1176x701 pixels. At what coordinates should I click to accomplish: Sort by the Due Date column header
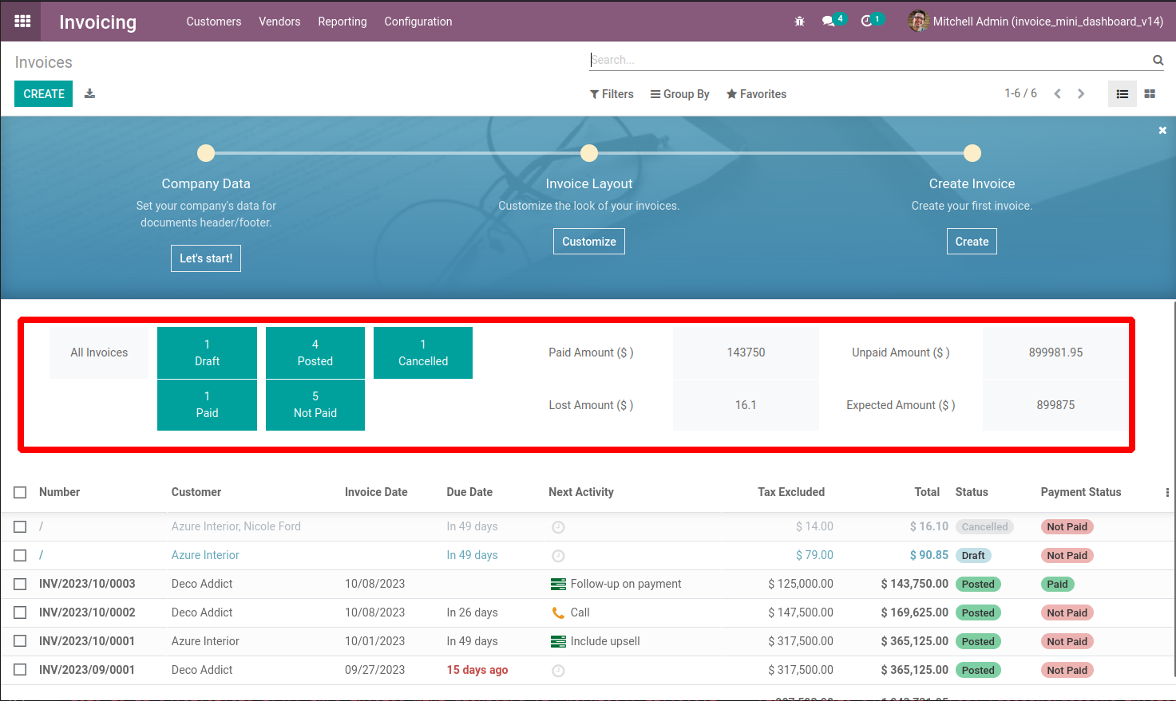pyautogui.click(x=469, y=492)
